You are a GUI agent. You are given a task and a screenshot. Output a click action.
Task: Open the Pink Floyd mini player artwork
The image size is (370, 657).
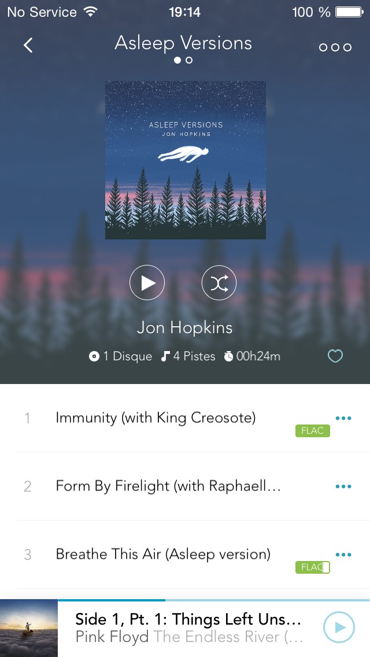pos(29,628)
